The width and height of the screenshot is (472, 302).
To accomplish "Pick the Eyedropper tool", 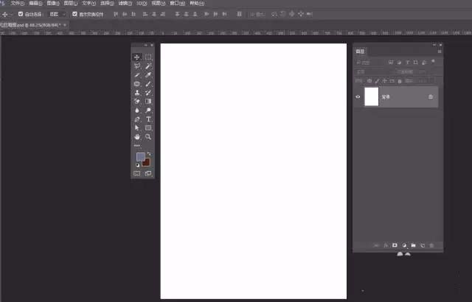I will click(x=148, y=75).
